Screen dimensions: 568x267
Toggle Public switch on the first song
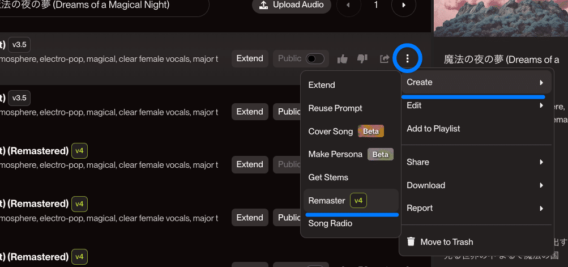click(315, 58)
